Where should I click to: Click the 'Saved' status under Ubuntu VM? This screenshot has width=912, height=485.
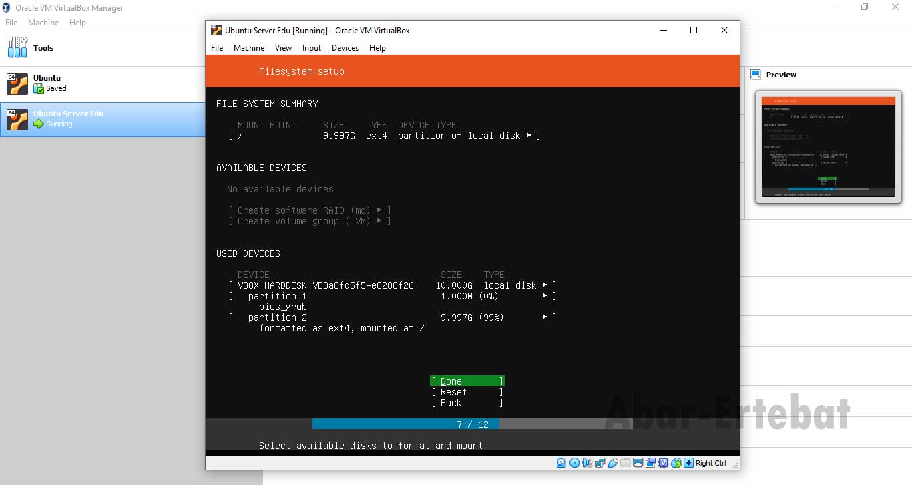(x=56, y=88)
